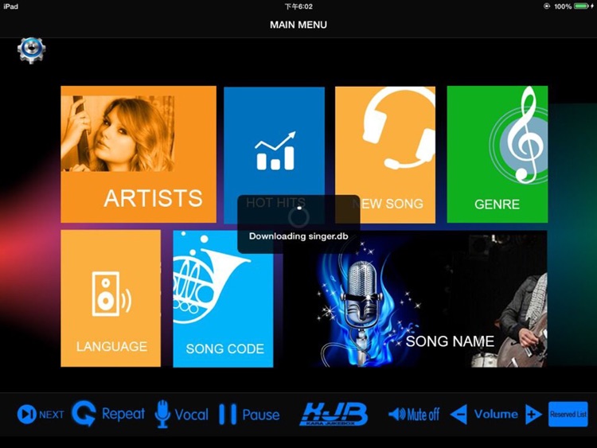
Task: Open the HOT HITS chart tile
Action: click(274, 155)
